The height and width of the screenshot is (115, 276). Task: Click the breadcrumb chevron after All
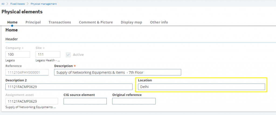tap(7, 4)
